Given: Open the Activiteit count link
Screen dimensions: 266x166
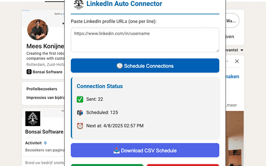Looking at the screenshot, I should (x=45, y=143).
